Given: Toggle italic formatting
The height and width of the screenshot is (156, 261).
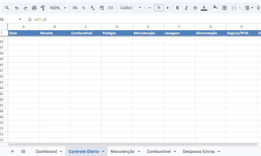Looking at the screenshot, I should pos(186,8).
